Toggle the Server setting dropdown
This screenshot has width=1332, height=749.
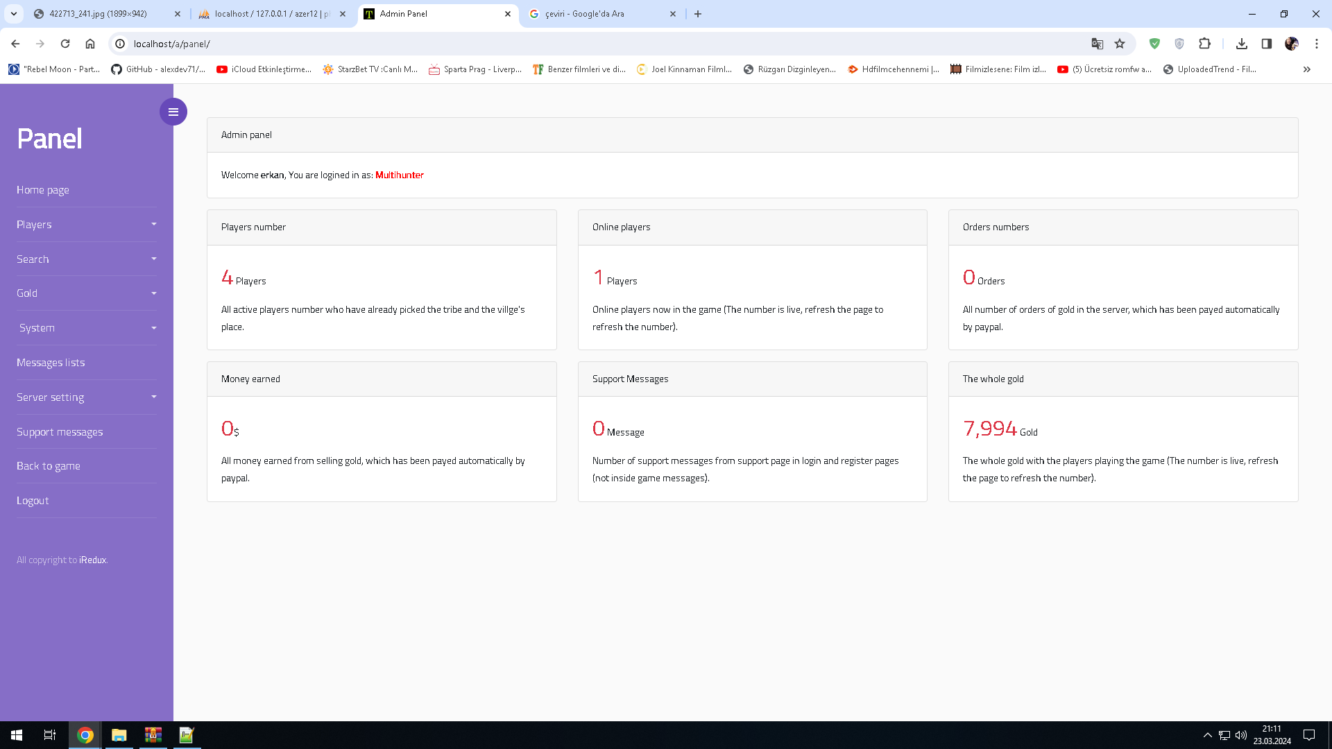click(86, 396)
